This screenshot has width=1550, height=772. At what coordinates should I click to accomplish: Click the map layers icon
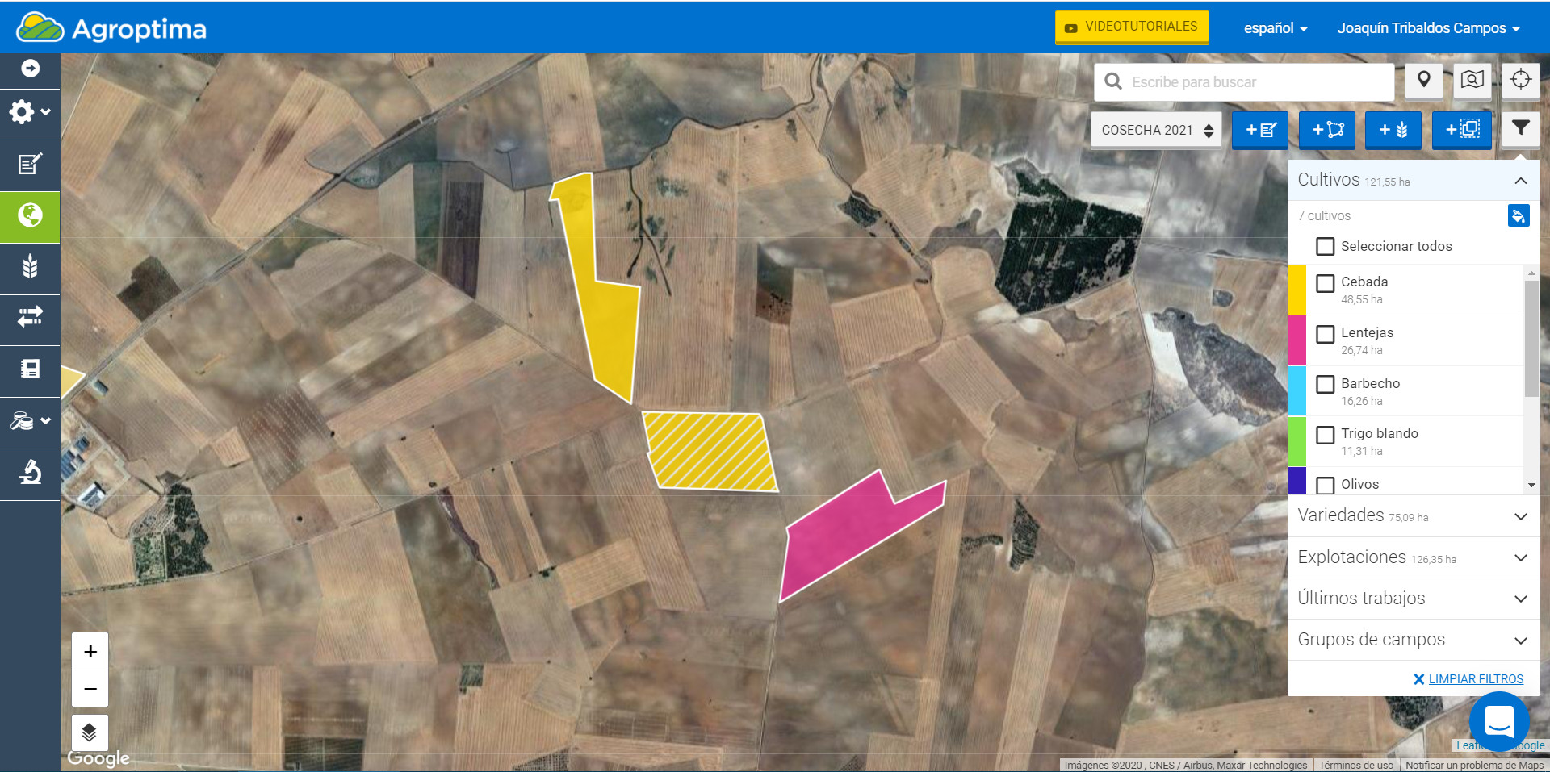tap(90, 732)
